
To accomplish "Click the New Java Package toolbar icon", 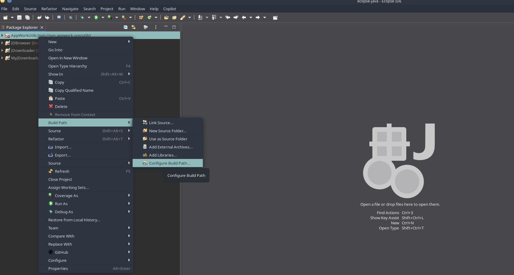I will 141,17.
